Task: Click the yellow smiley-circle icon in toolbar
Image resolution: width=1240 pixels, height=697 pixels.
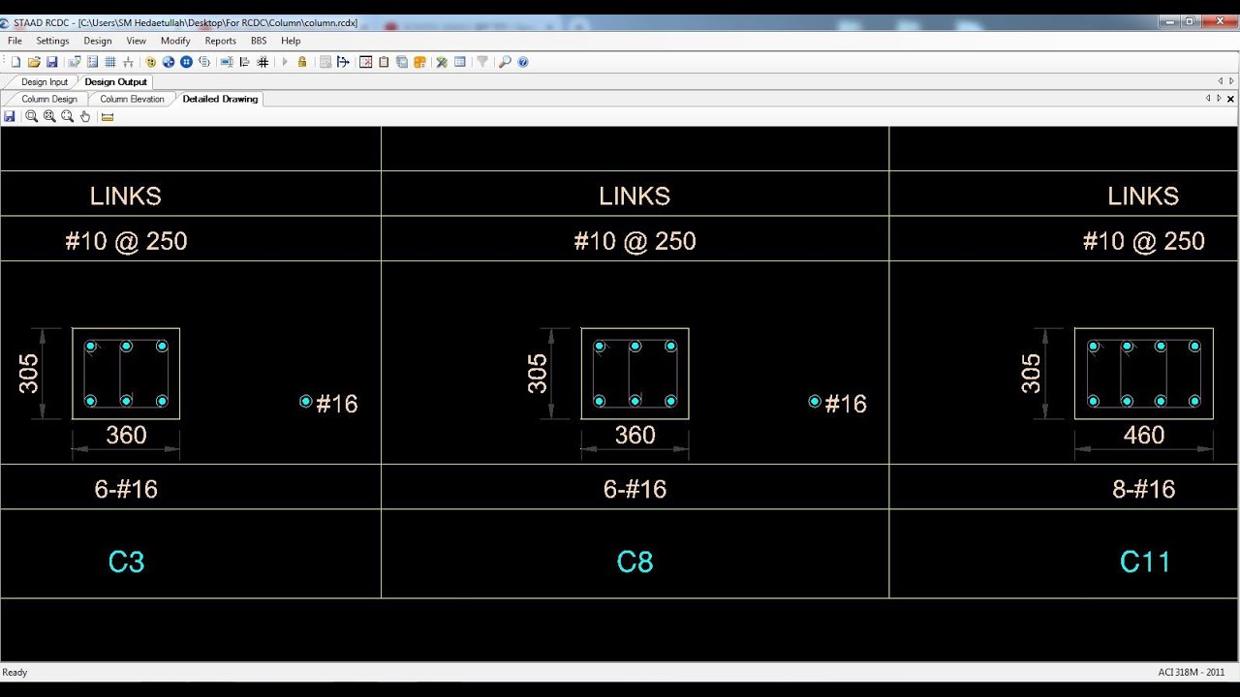Action: (150, 62)
